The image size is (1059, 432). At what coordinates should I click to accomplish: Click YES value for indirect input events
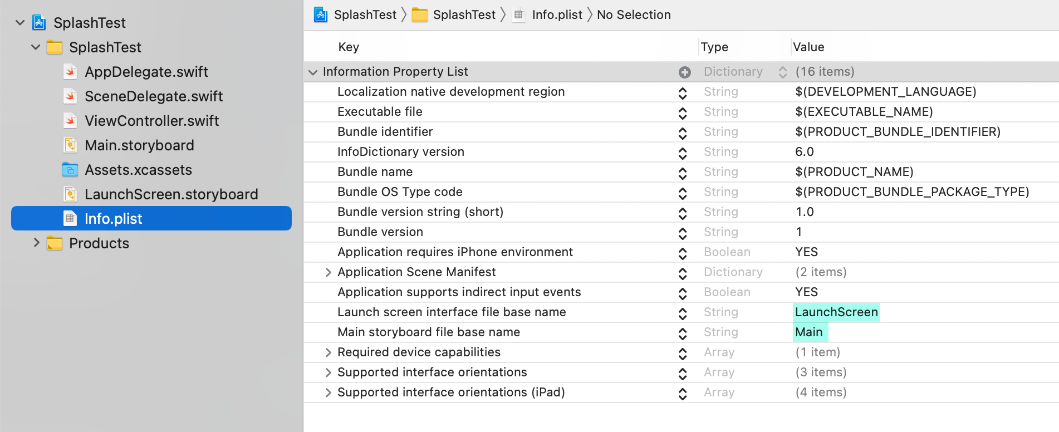(x=807, y=292)
